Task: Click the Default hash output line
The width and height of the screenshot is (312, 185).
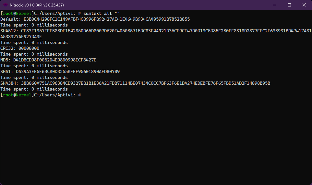Action: click(x=95, y=19)
